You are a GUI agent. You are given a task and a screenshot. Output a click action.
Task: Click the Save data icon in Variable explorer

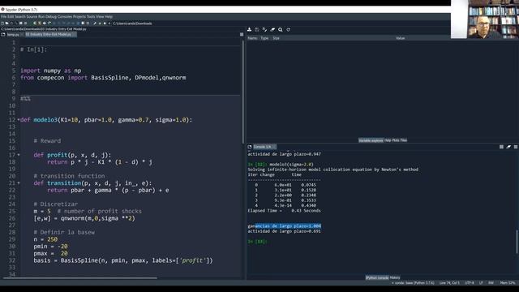click(x=257, y=29)
